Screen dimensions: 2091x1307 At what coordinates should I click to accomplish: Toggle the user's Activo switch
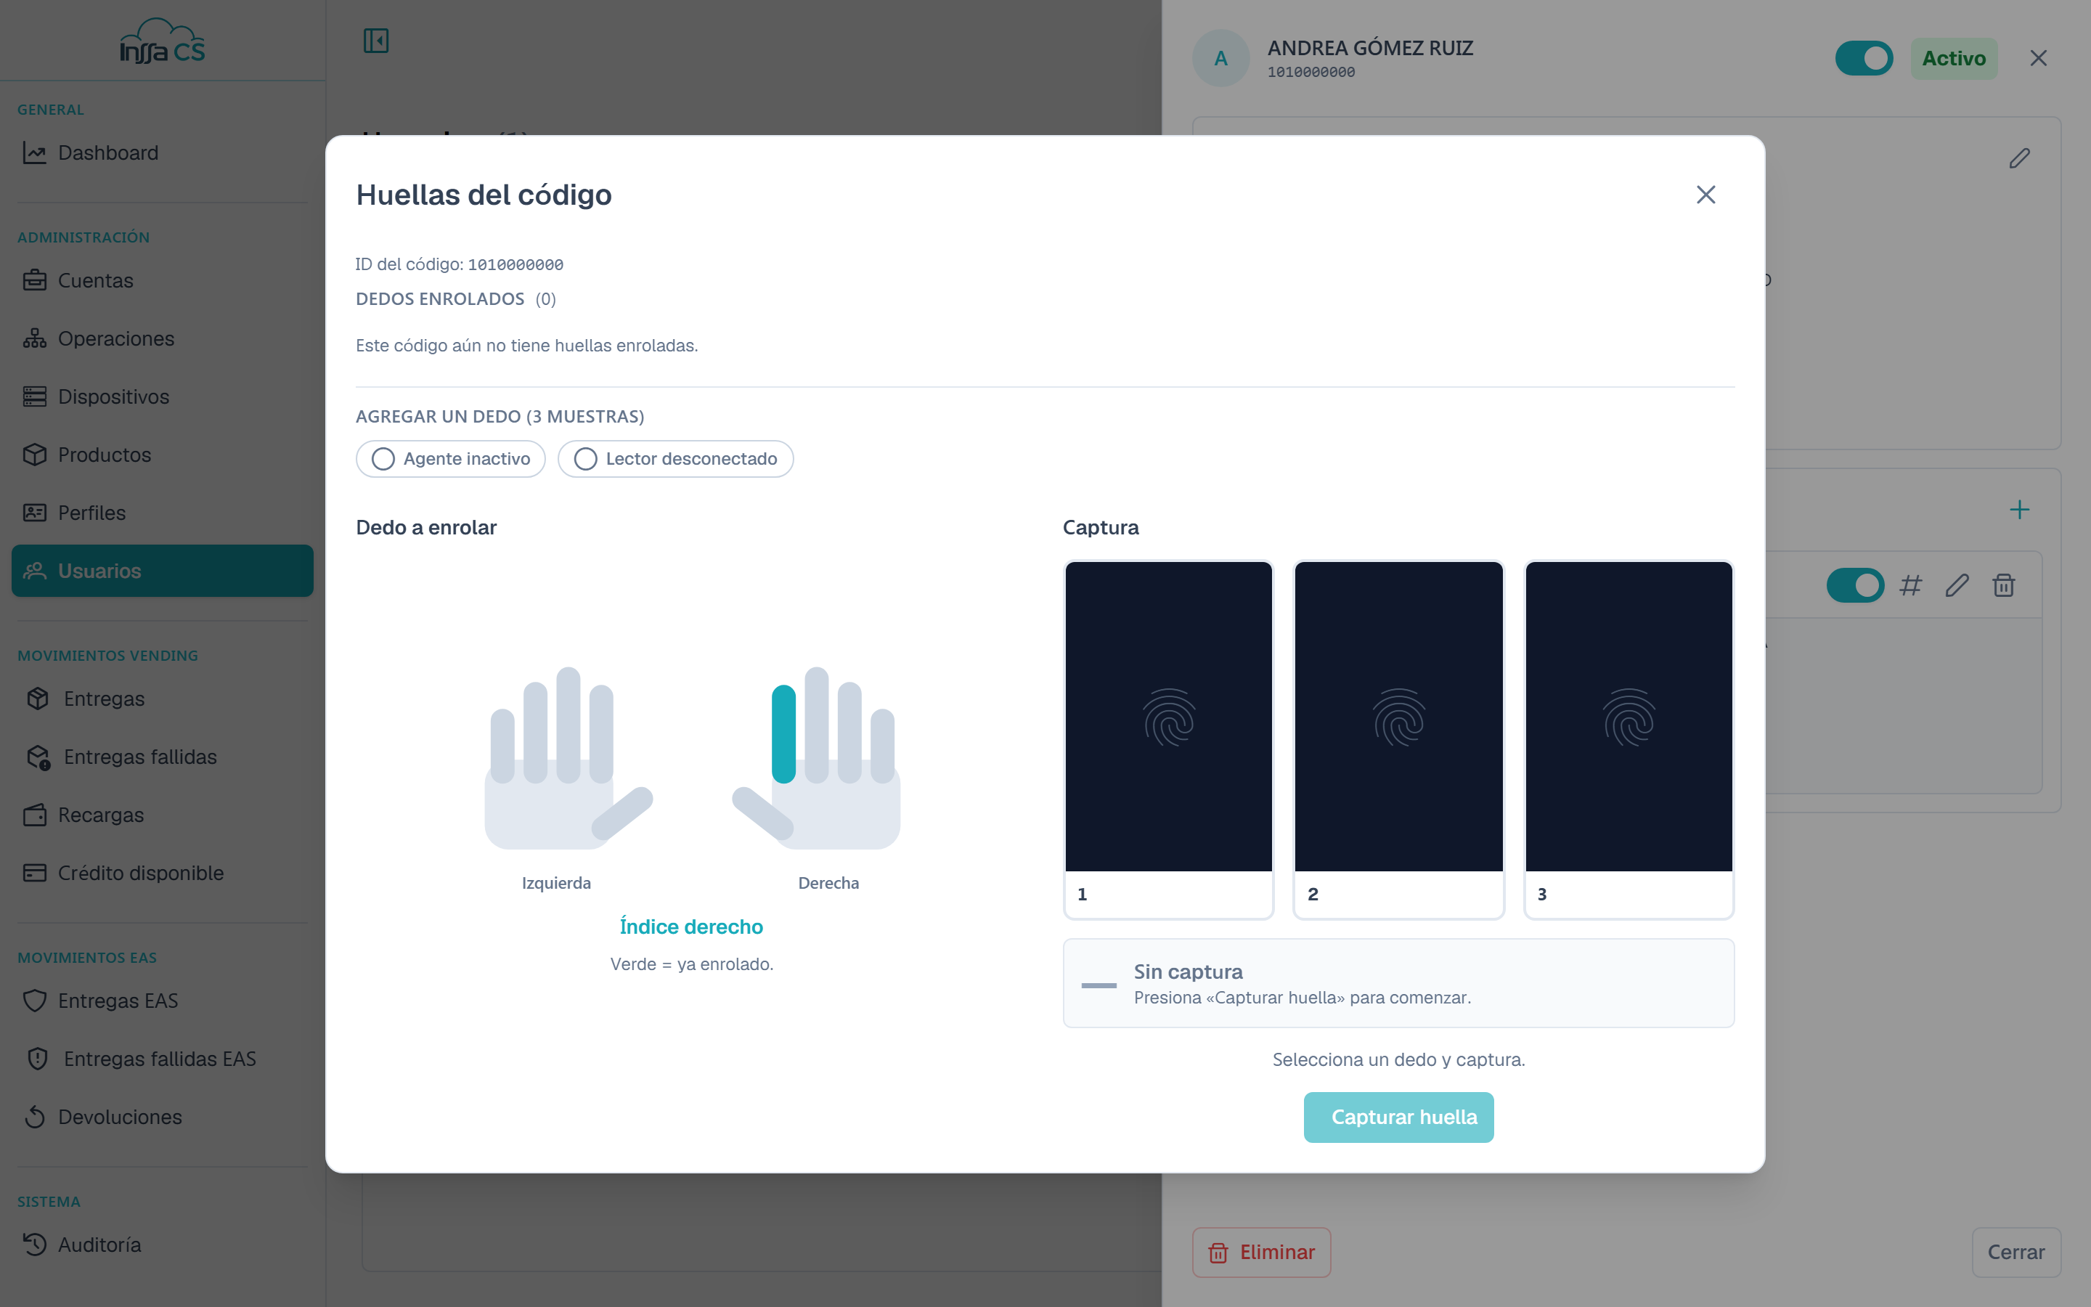pos(1864,58)
